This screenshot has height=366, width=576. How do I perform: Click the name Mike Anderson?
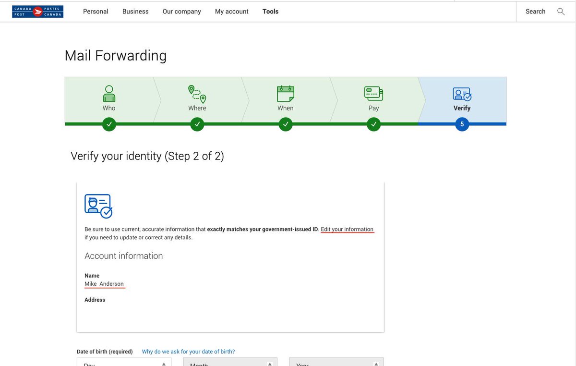tap(104, 284)
